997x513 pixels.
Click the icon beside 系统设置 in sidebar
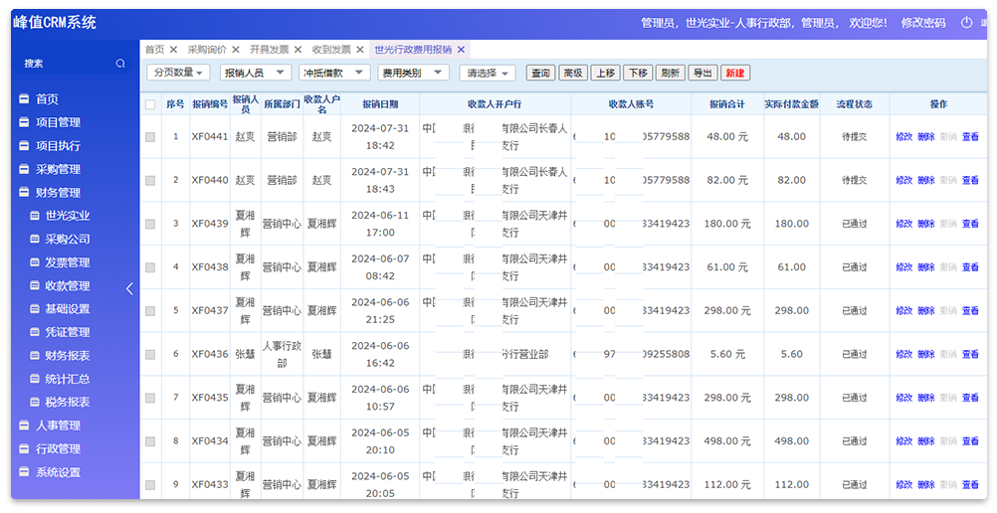25,473
